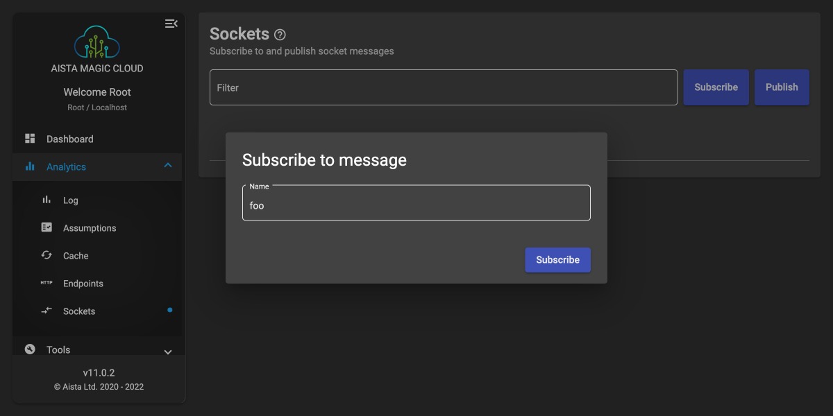Click the Sockets arrows icon
833x416 pixels.
47,311
